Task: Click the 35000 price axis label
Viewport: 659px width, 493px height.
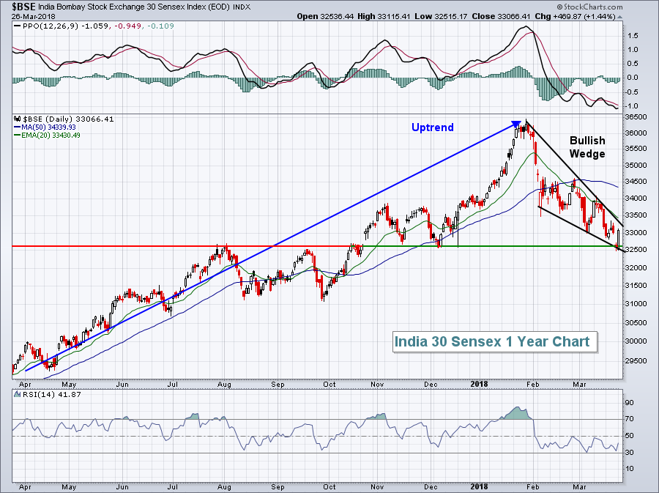Action: 635,166
